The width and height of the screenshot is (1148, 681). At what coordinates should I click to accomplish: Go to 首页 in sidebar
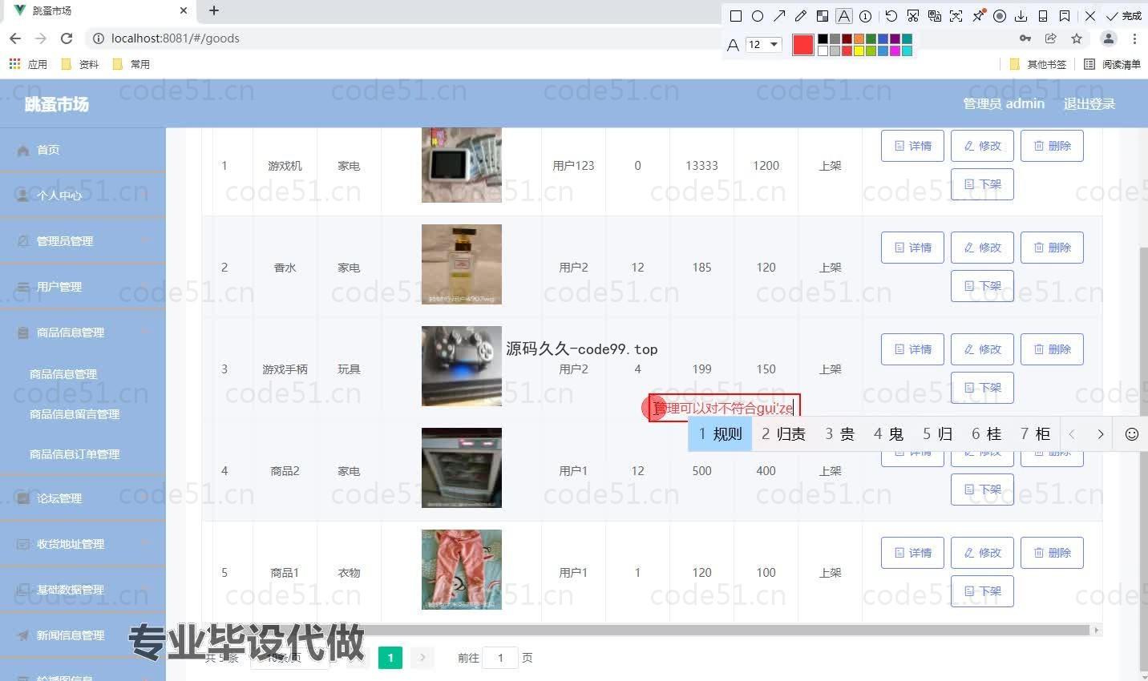point(83,150)
